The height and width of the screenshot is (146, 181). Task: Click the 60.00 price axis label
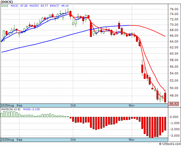174,53
